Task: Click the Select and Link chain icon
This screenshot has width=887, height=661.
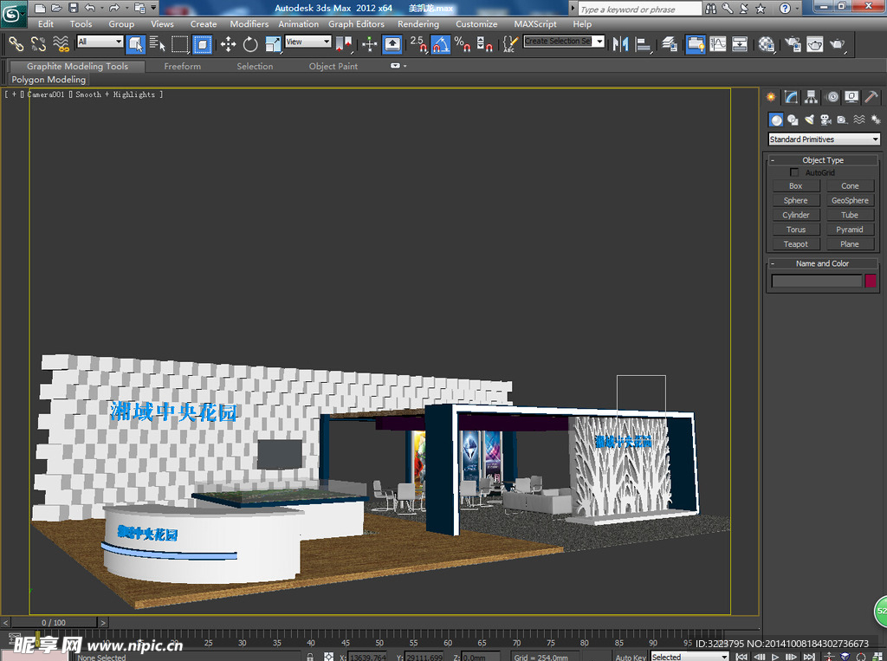Action: pos(16,43)
